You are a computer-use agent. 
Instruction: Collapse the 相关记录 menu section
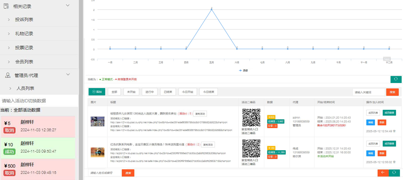pos(68,6)
